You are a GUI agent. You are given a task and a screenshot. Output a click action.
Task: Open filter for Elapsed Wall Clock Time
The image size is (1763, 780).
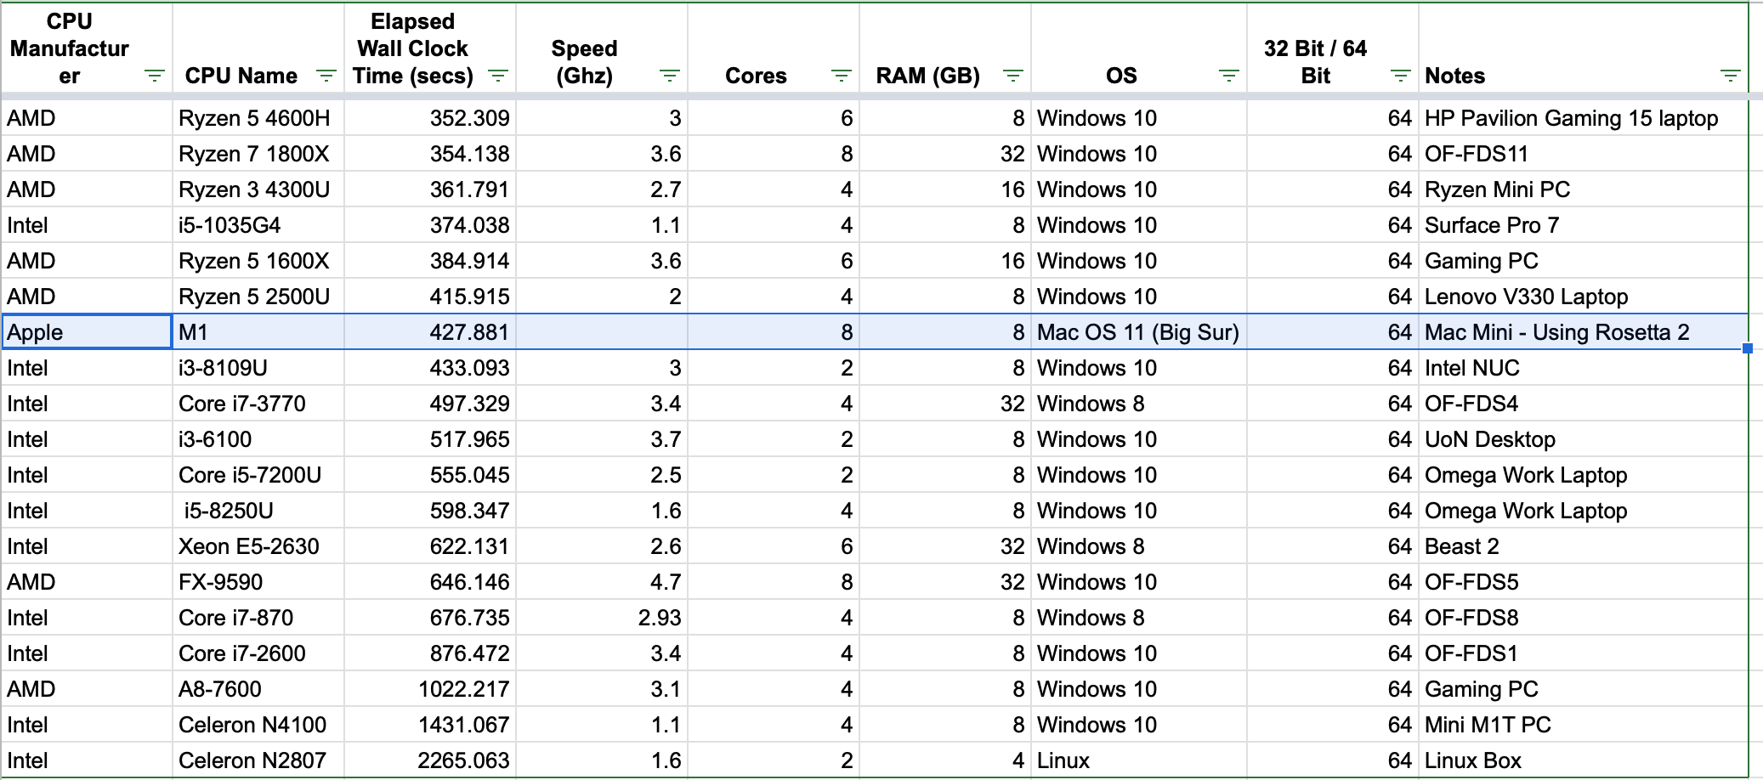coord(498,76)
